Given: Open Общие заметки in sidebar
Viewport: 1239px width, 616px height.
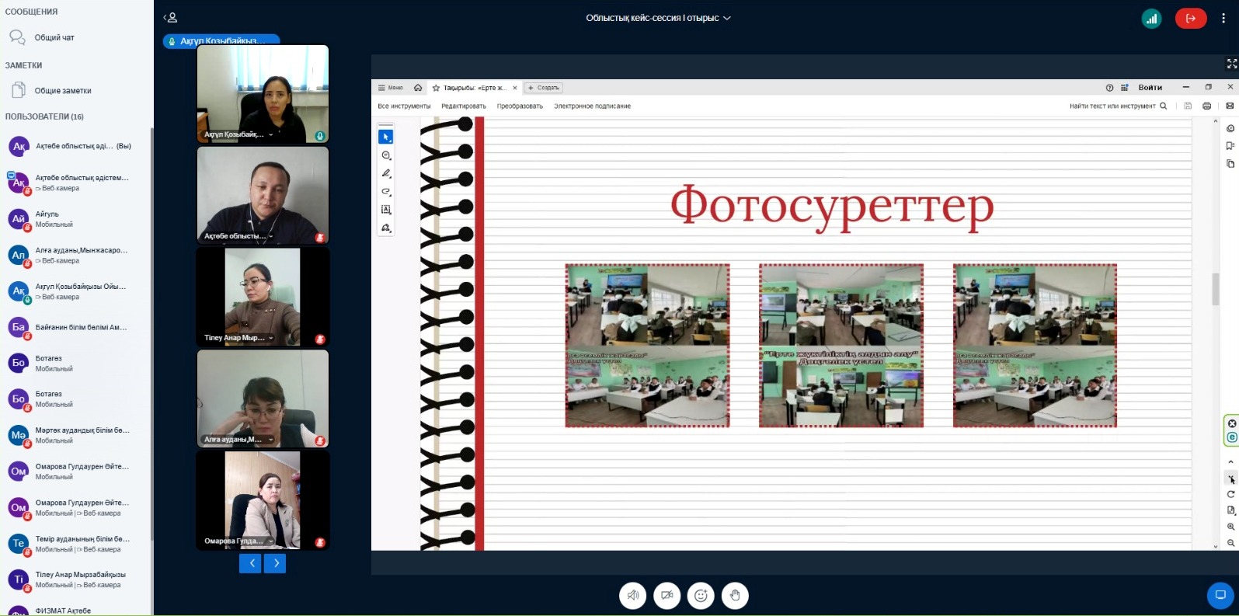Looking at the screenshot, I should point(62,91).
